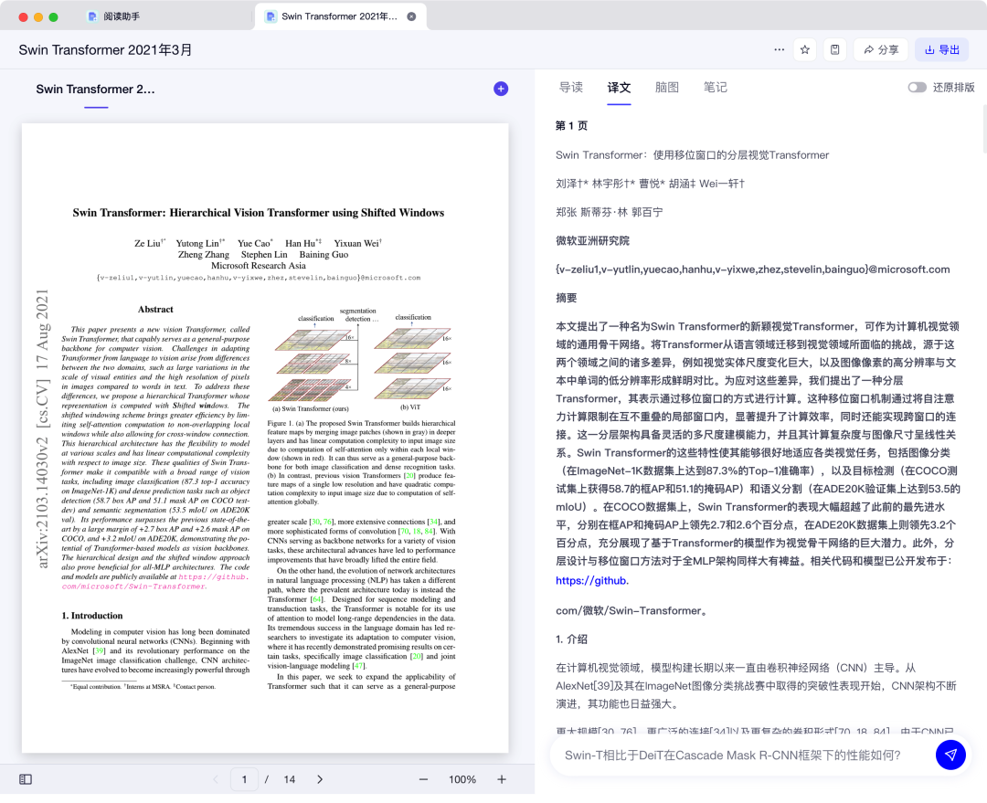The image size is (987, 803).
Task: Open the pink GitHub link in PDF abstract
Action: (x=154, y=582)
